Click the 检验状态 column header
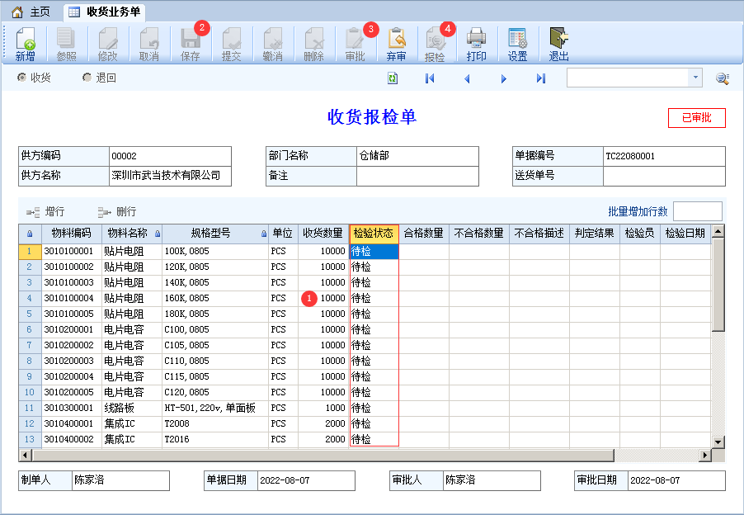This screenshot has width=744, height=515. tap(374, 234)
